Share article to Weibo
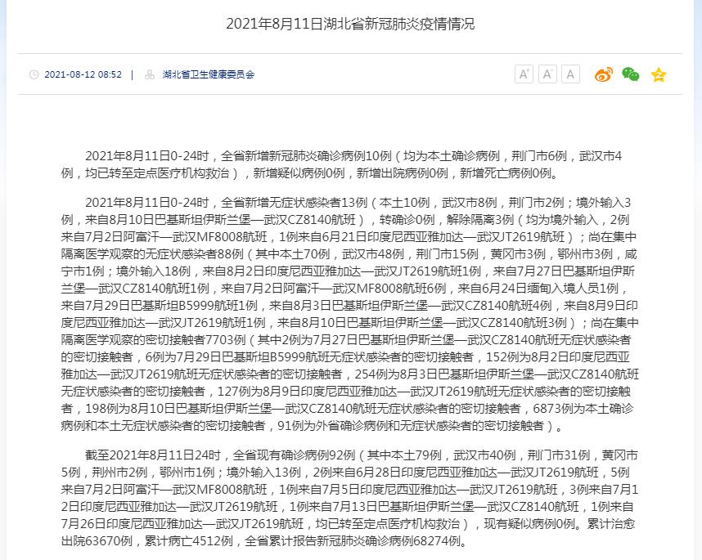702x560 pixels. 604,74
